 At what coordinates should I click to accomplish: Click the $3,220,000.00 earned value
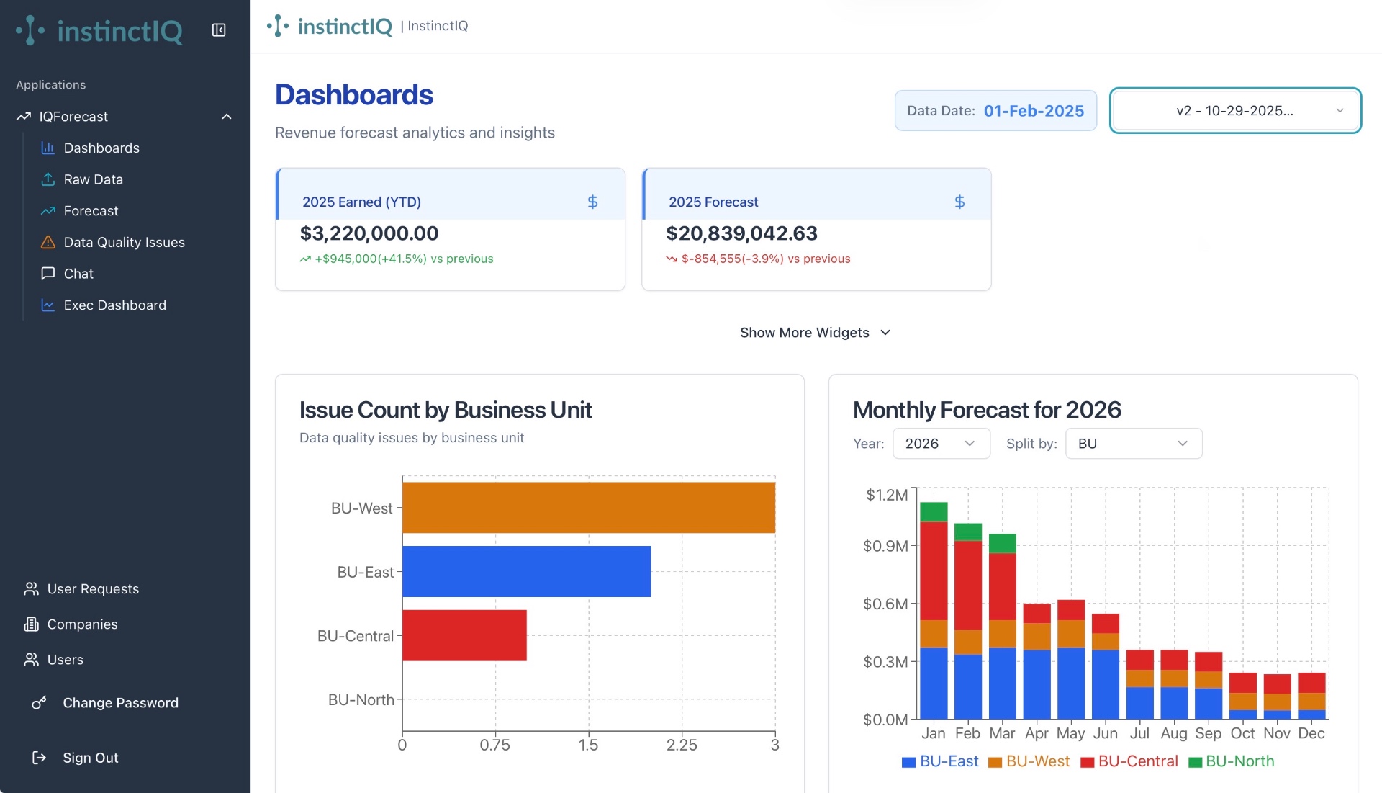click(x=369, y=233)
